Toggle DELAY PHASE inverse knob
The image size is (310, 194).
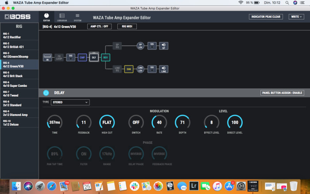point(136,154)
